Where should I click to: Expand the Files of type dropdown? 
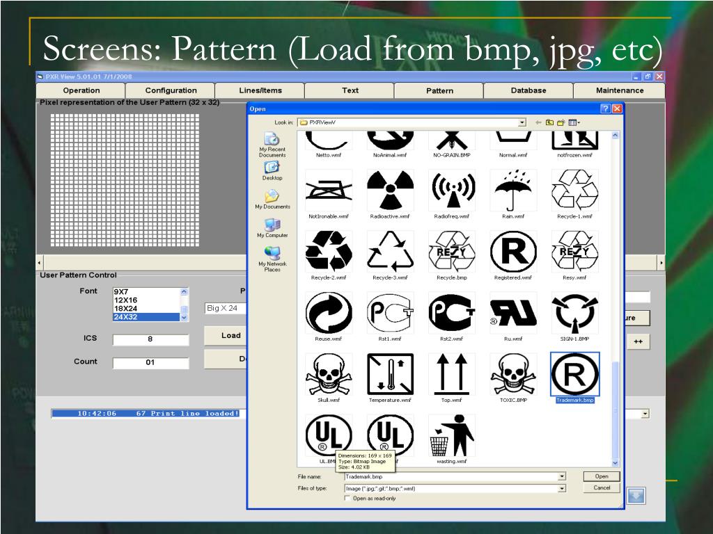(x=562, y=488)
